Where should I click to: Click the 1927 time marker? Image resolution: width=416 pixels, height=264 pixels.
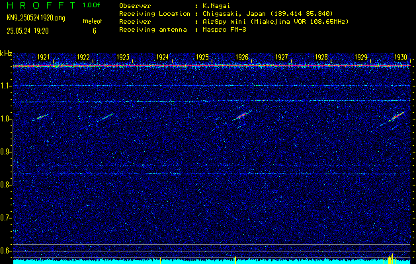pyautogui.click(x=282, y=57)
